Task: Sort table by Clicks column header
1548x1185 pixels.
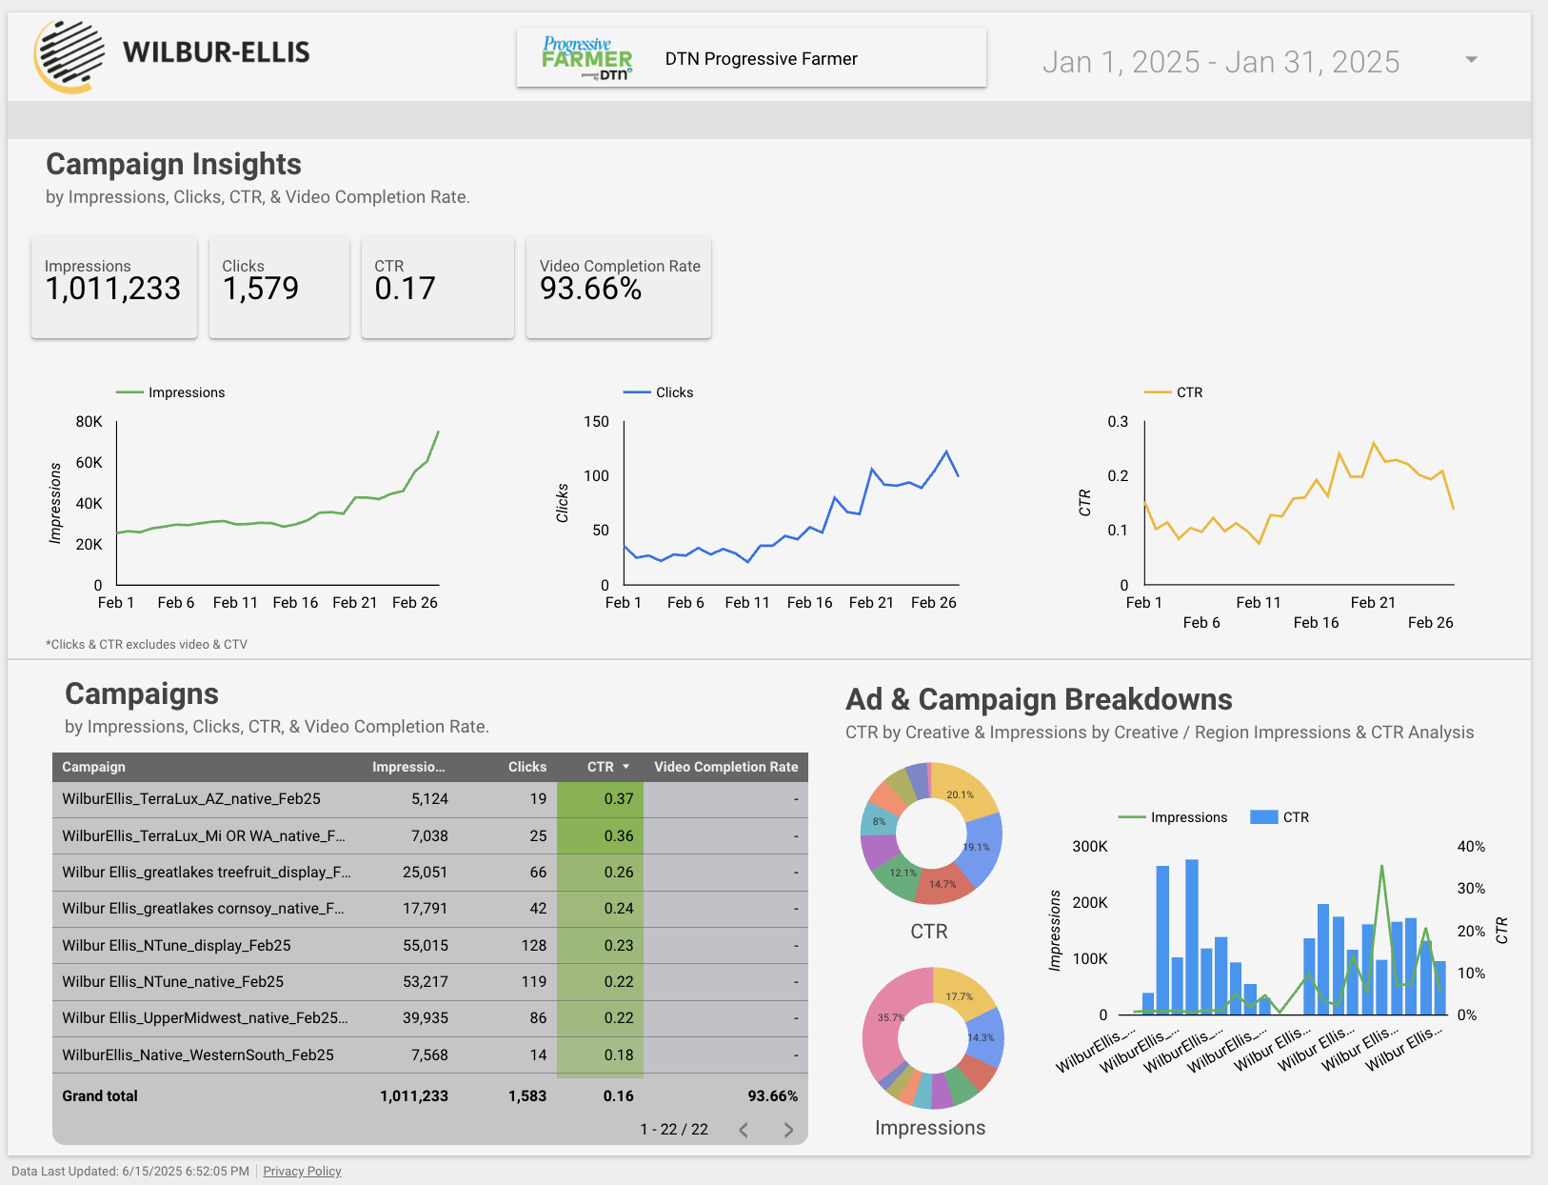Action: click(527, 767)
